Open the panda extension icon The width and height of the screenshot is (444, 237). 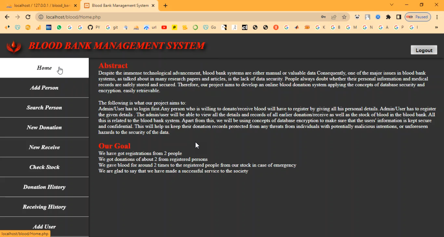click(x=357, y=17)
